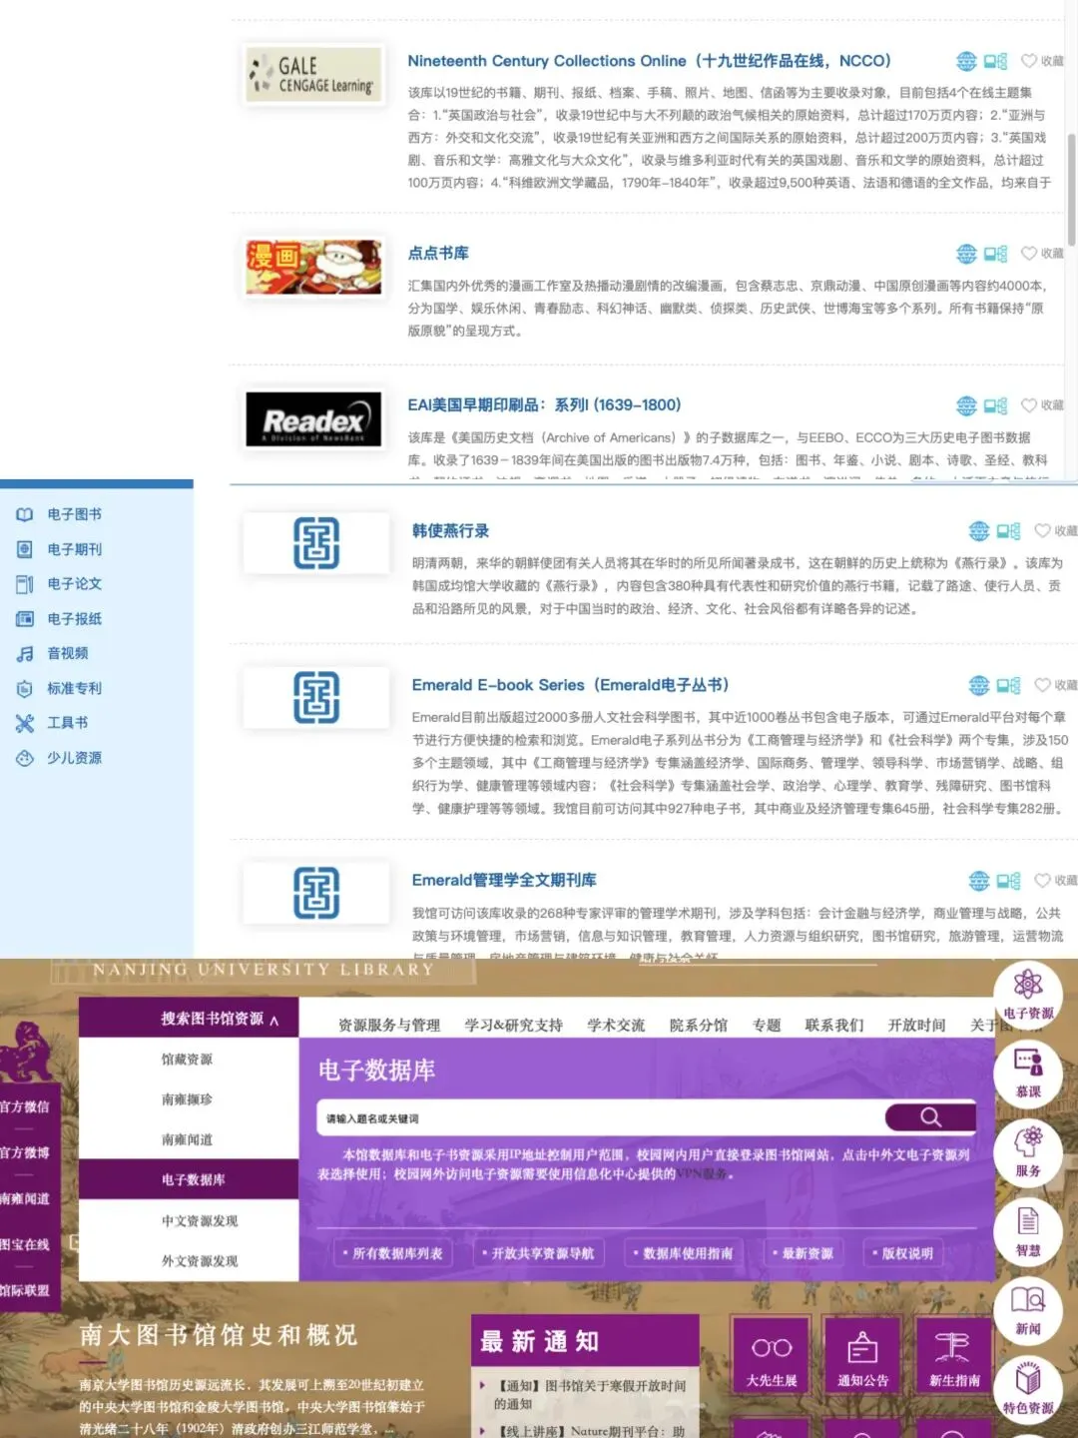
Task: Click the book-tree icon for EAI美国早期印刷品
Action: tap(995, 405)
